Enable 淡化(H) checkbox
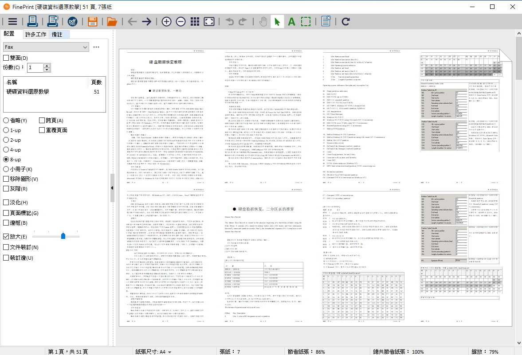The height and width of the screenshot is (355, 522). (6, 202)
